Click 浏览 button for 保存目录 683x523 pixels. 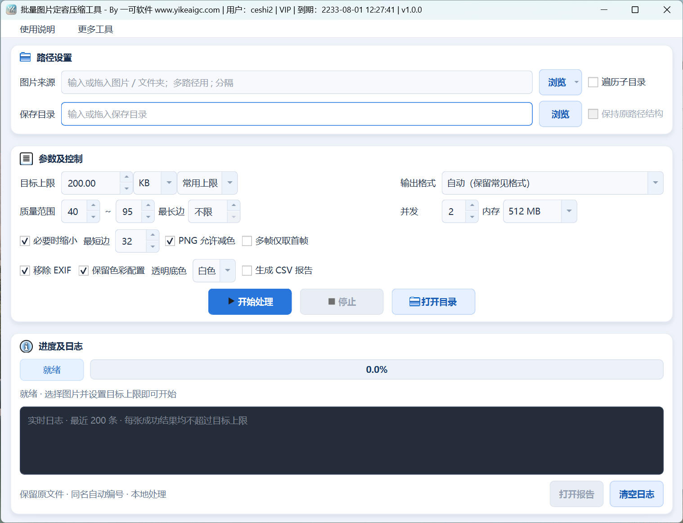pyautogui.click(x=560, y=114)
